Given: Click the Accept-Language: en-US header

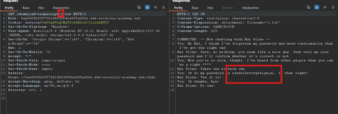Looking at the screenshot, I should pyautogui.click(x=41, y=85).
